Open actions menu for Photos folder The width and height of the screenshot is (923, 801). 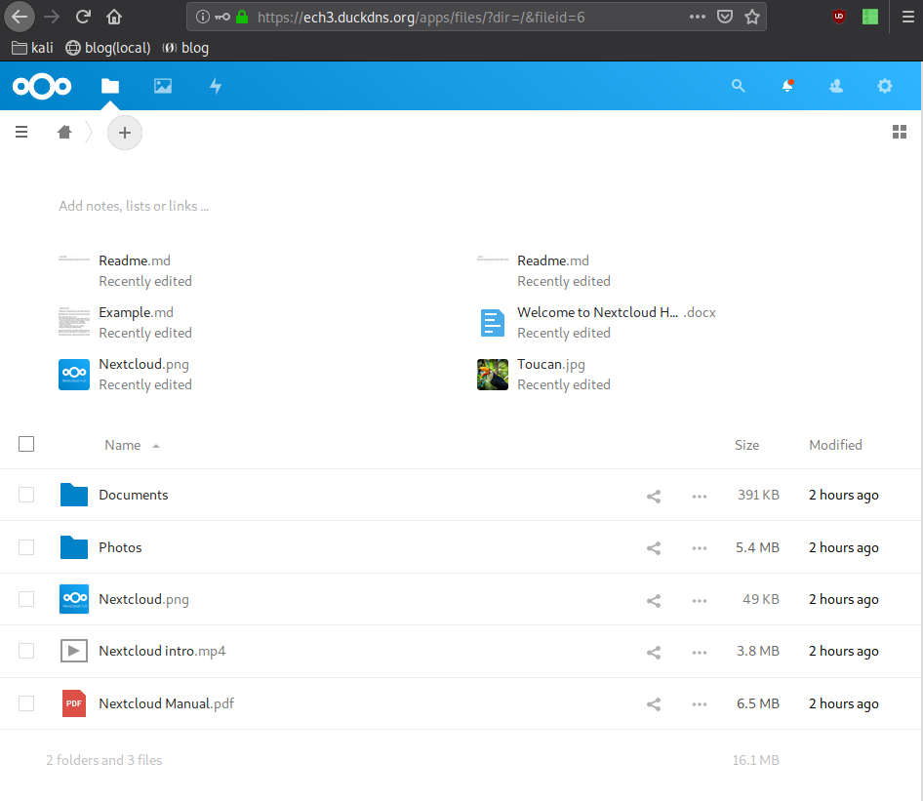click(700, 548)
